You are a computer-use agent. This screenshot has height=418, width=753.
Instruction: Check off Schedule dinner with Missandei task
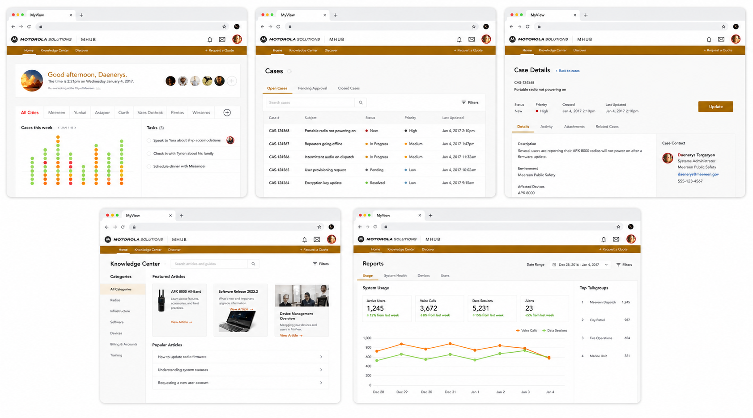[149, 166]
